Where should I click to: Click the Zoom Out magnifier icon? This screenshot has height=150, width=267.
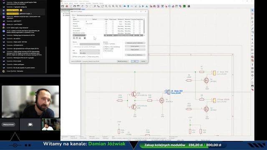tap(110, 6)
